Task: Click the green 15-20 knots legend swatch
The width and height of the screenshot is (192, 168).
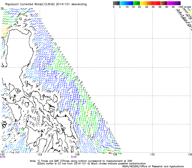Action: (x=136, y=3)
